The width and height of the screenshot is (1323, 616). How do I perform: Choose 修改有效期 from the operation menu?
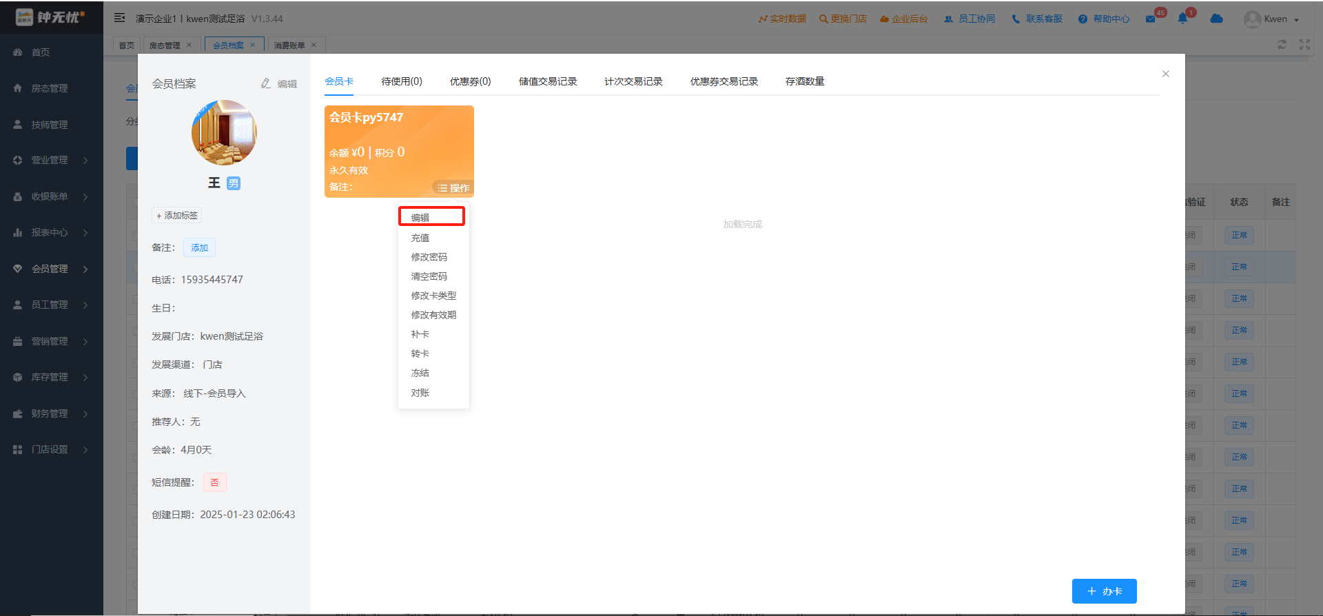433,315
